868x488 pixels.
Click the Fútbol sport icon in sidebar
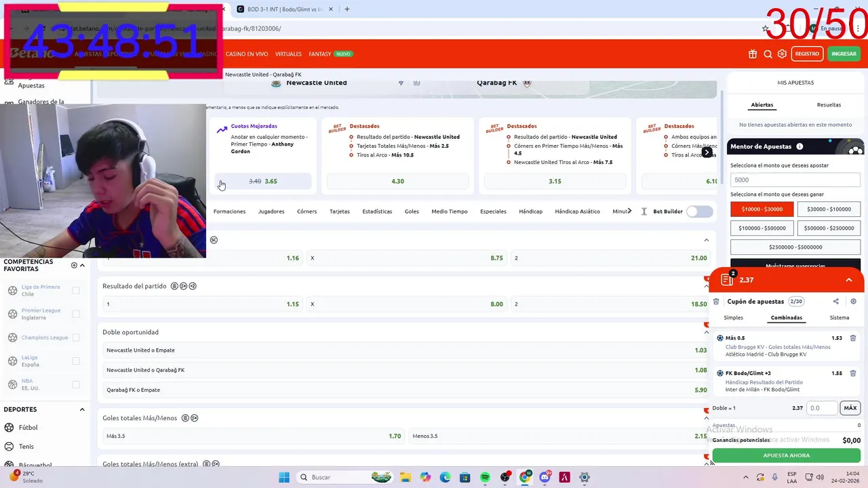[x=9, y=428]
